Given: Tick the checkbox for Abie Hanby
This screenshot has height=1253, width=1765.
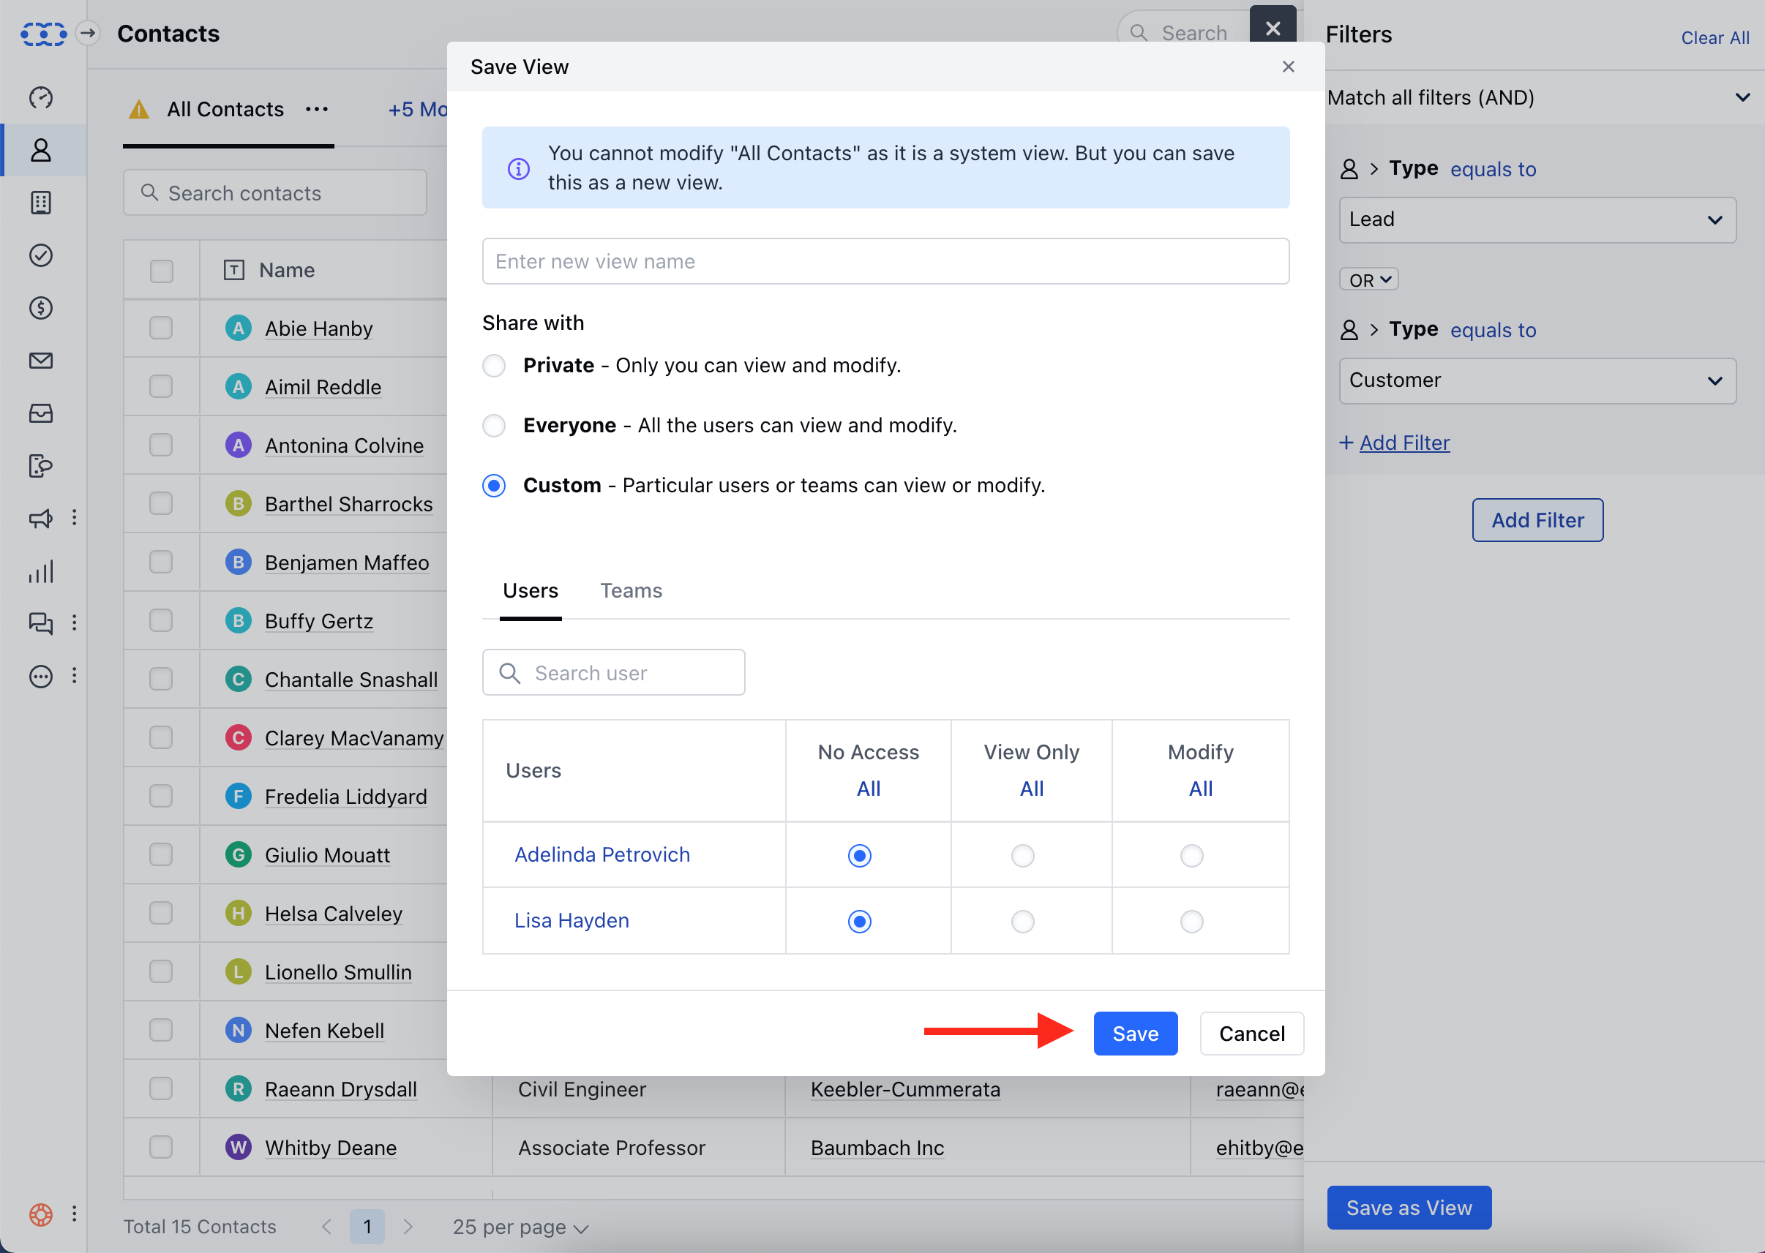Looking at the screenshot, I should (161, 328).
